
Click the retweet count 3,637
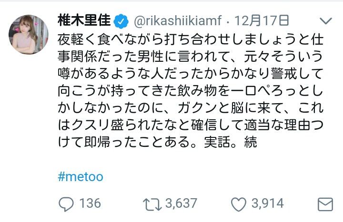click(x=181, y=204)
